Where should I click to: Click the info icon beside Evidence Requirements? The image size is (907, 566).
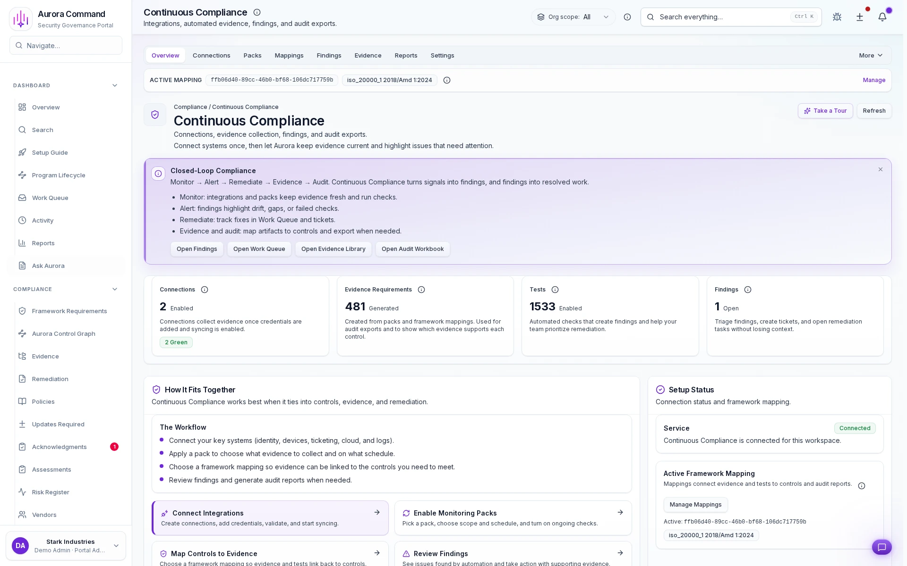[421, 290]
